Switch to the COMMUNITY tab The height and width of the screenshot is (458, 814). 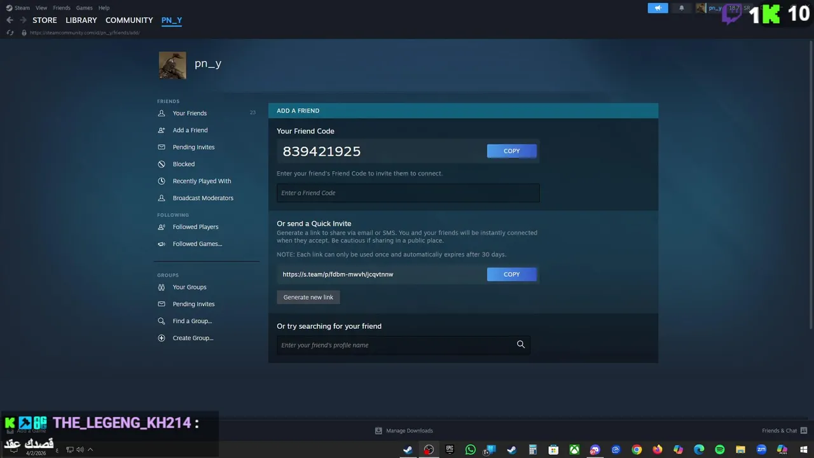coord(129,20)
